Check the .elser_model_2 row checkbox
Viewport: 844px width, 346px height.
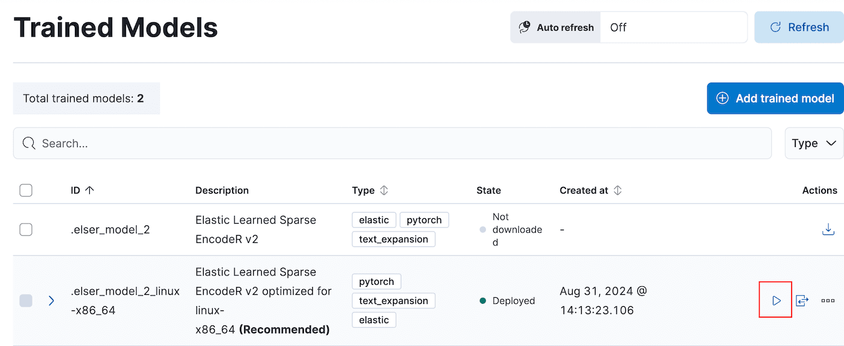(26, 230)
